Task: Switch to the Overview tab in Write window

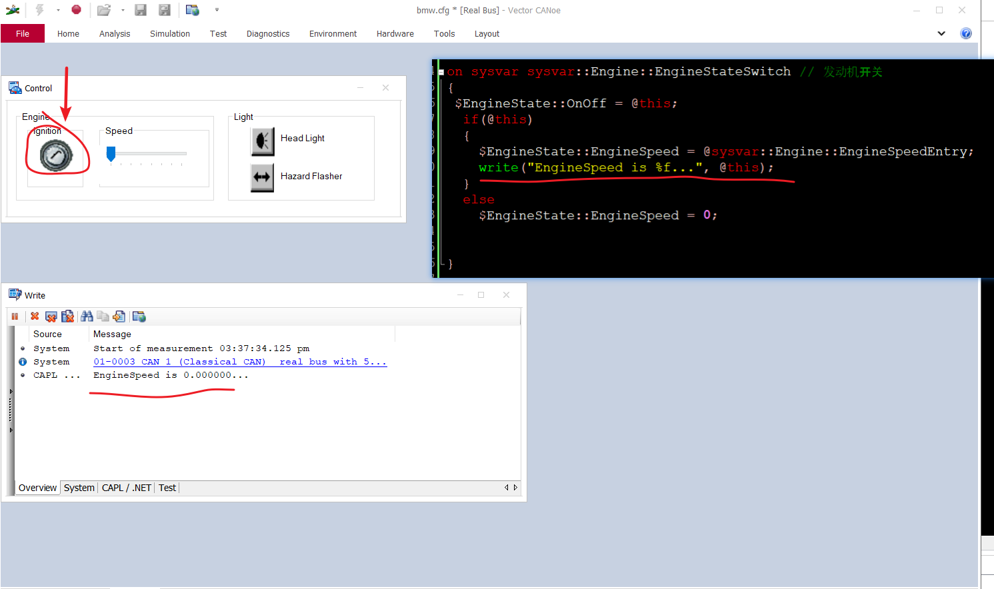Action: [x=37, y=488]
